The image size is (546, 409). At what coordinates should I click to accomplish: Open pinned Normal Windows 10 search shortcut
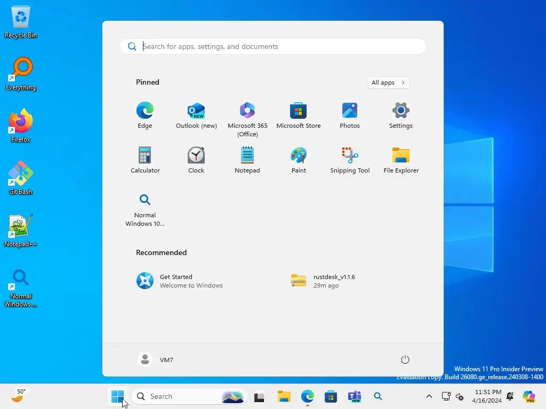(145, 209)
